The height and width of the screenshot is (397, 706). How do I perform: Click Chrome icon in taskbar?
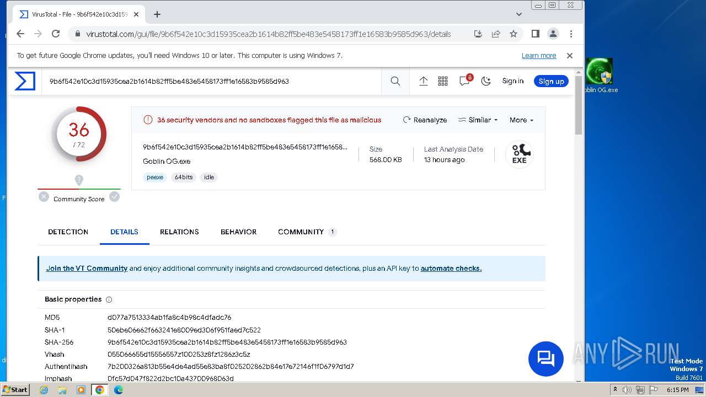click(x=100, y=390)
